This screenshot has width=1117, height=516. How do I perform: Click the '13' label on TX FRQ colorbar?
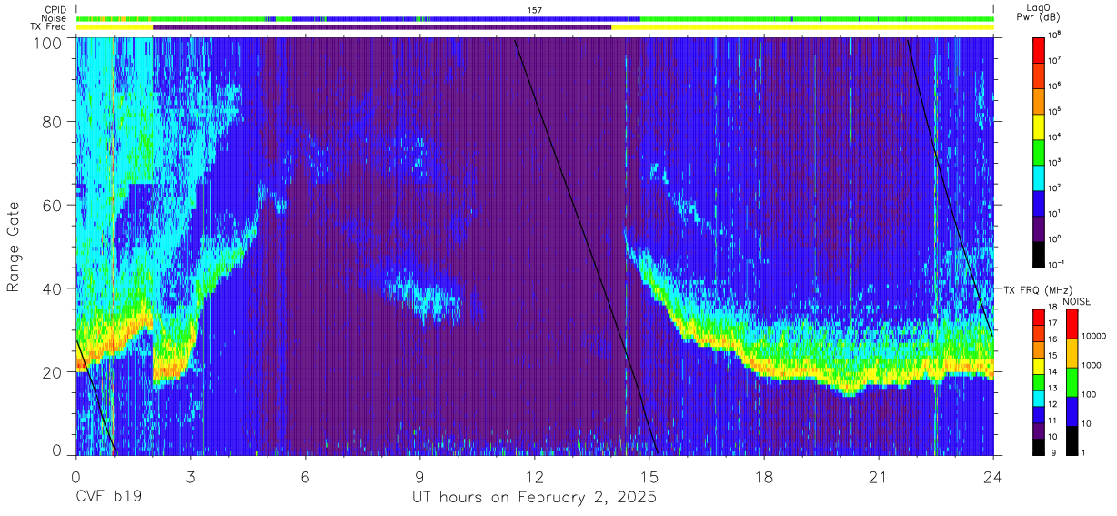point(1052,388)
